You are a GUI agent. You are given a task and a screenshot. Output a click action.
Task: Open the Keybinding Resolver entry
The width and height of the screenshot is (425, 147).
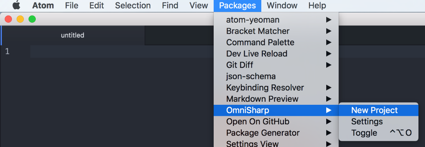(x=276, y=88)
